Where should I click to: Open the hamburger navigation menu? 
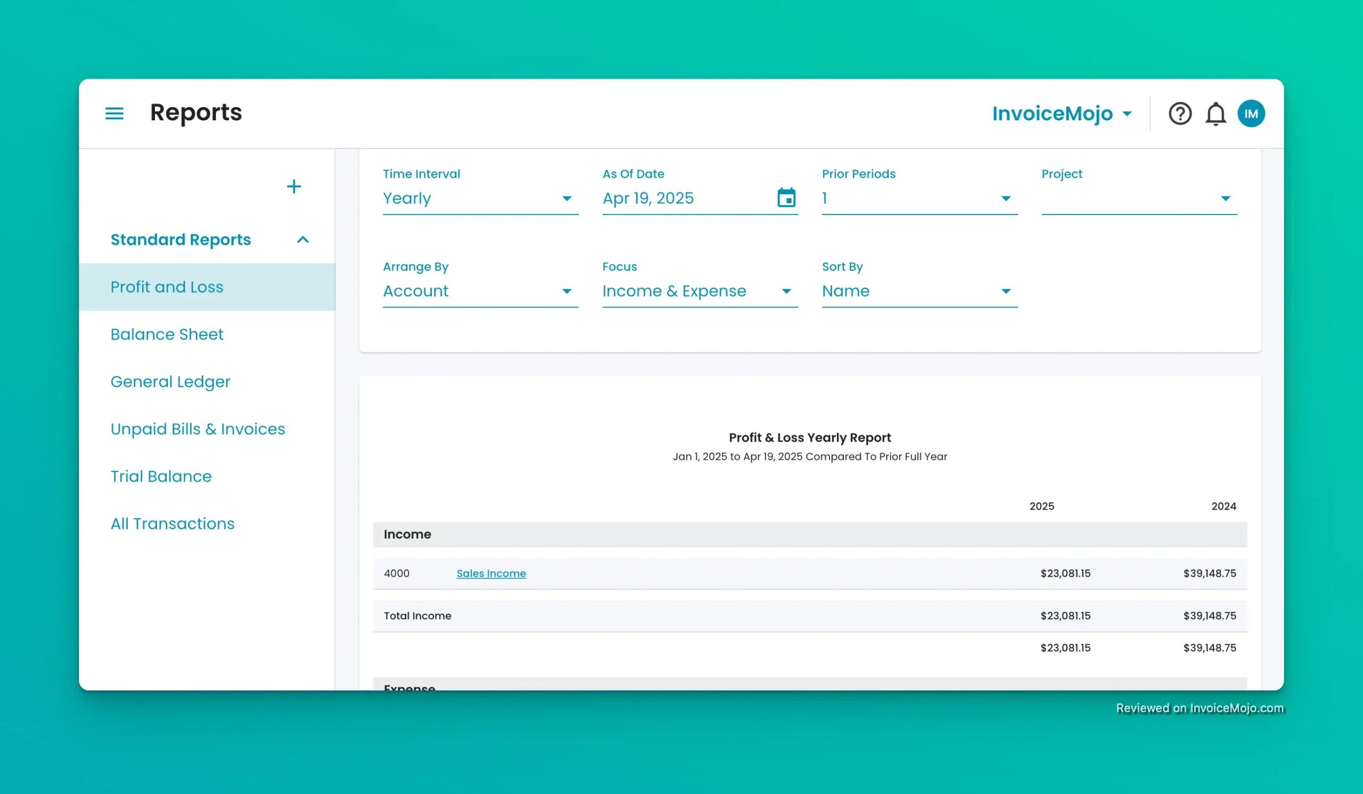coord(114,113)
